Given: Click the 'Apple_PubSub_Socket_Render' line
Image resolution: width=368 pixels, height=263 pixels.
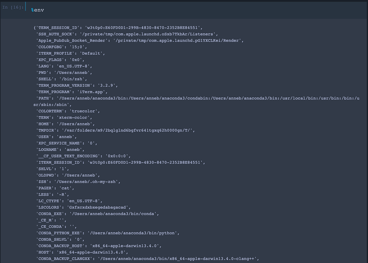Looking at the screenshot, I should (x=140, y=40).
